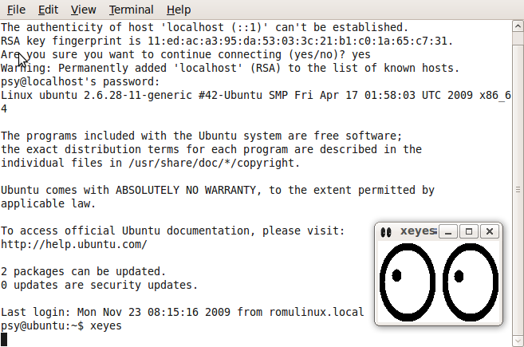Click the xeyes window title text

(419, 231)
